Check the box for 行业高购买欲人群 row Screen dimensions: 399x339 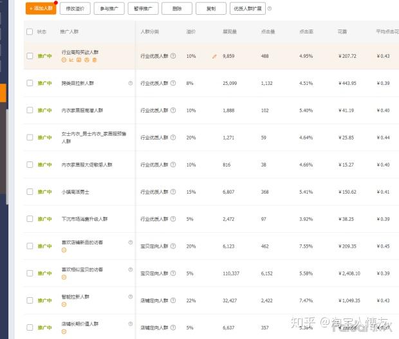(30, 56)
